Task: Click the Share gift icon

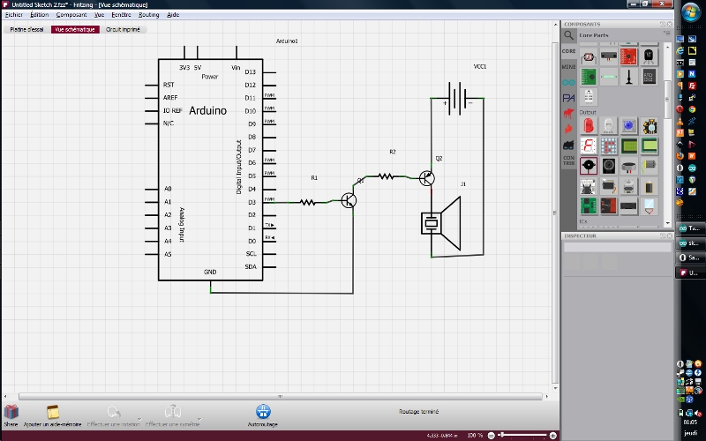Action: click(x=11, y=412)
